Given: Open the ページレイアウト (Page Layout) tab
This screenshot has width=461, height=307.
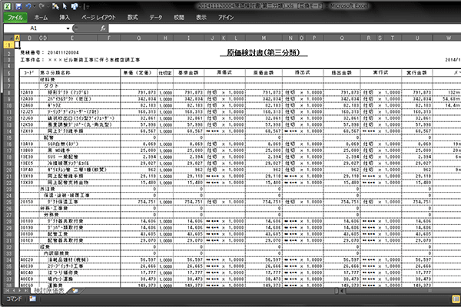Looking at the screenshot, I should pos(98,18).
